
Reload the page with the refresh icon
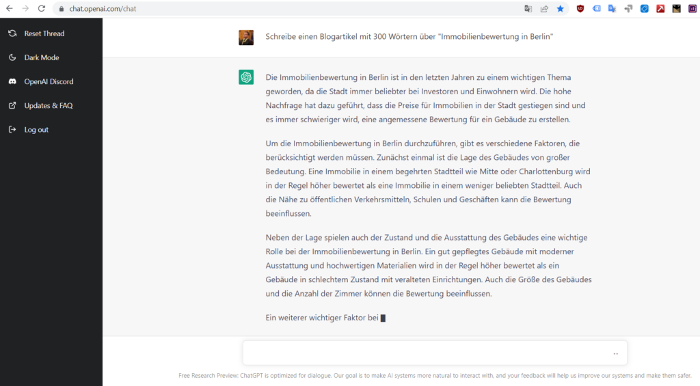coord(42,8)
